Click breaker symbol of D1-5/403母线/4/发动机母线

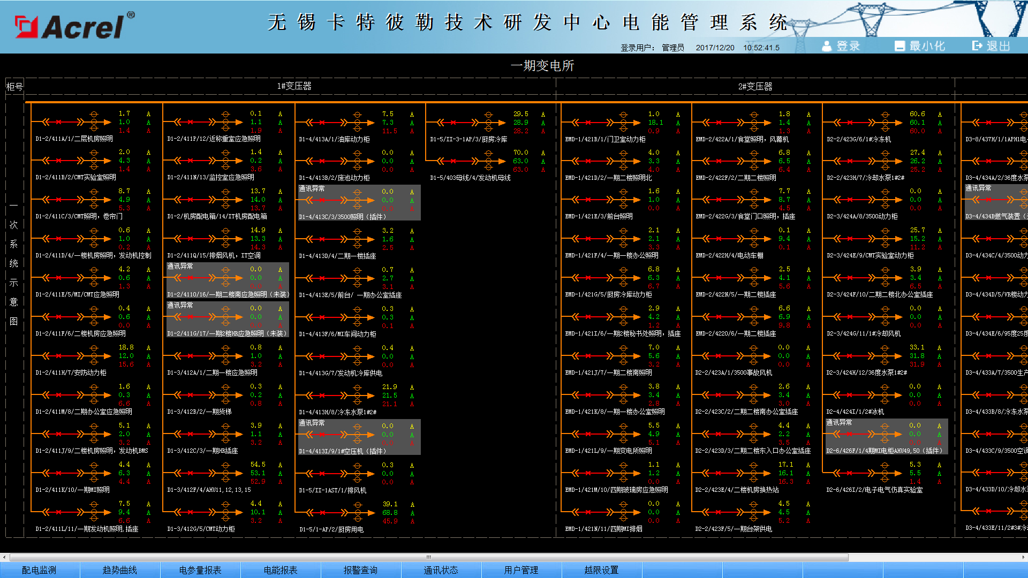[x=453, y=161]
